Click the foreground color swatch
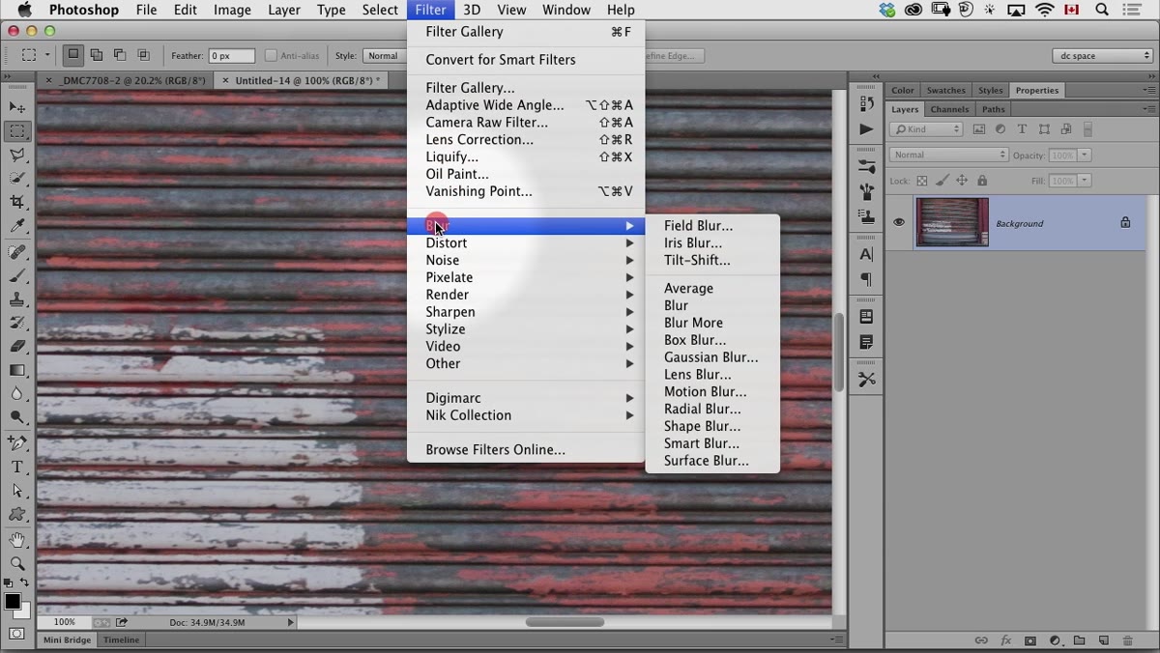1160x653 pixels. tap(12, 602)
